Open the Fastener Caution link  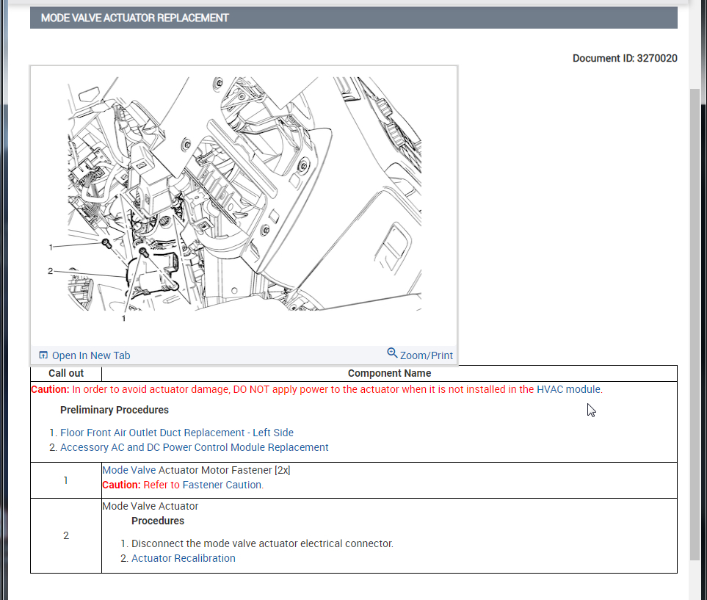222,485
